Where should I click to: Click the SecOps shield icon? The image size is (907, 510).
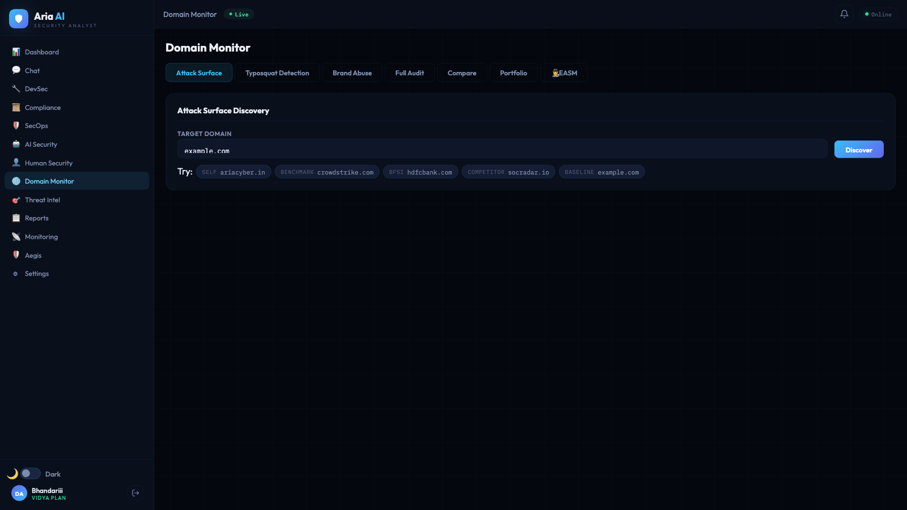(16, 126)
